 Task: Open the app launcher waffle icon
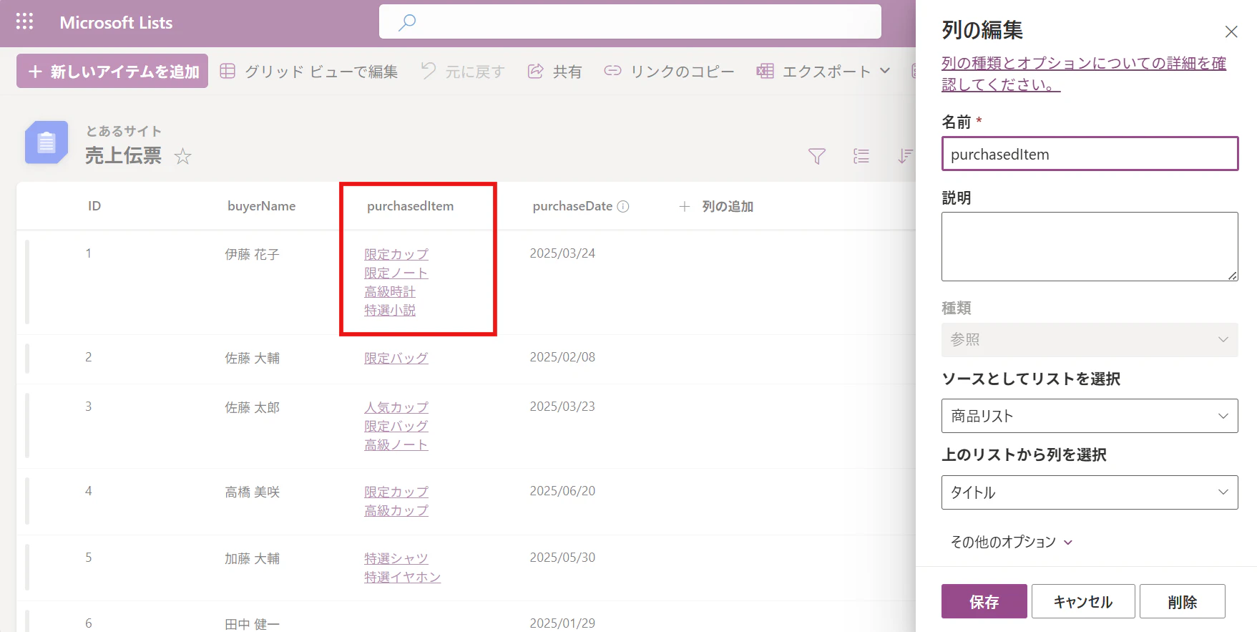click(x=24, y=22)
